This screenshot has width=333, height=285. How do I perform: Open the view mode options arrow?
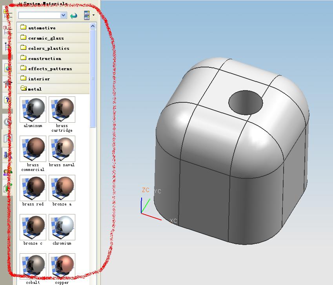(x=93, y=15)
